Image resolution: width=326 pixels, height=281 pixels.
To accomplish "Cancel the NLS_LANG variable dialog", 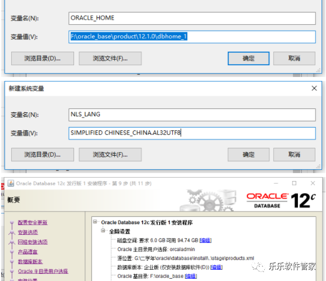I will [x=294, y=155].
